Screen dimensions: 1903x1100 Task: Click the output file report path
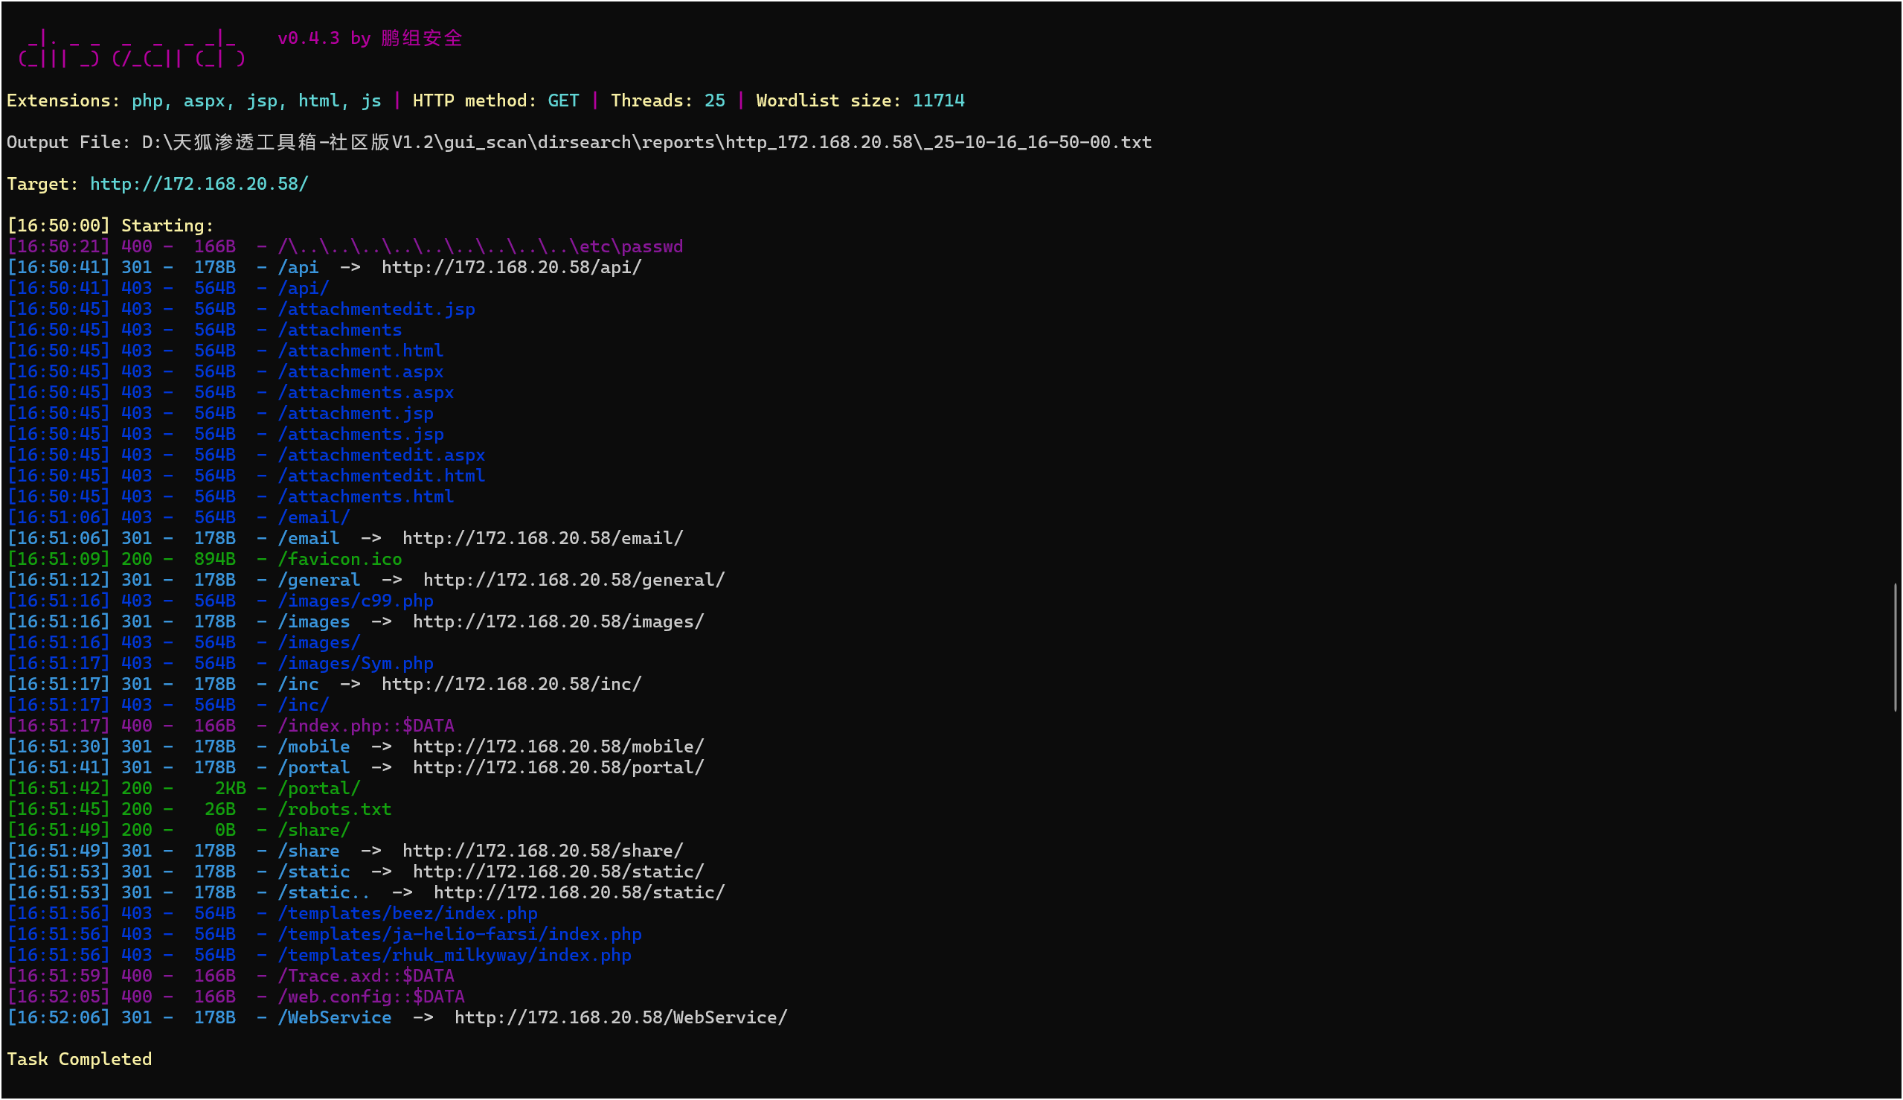tap(646, 143)
